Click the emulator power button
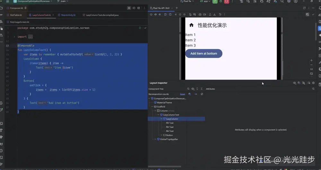This screenshot has height=170, width=321. click(151, 14)
